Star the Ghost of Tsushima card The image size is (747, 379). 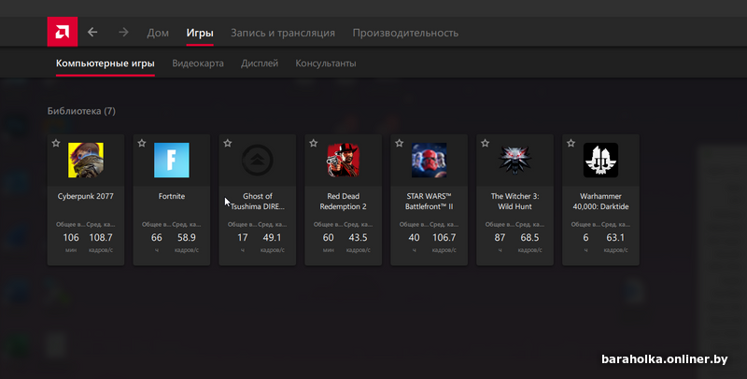tap(227, 143)
